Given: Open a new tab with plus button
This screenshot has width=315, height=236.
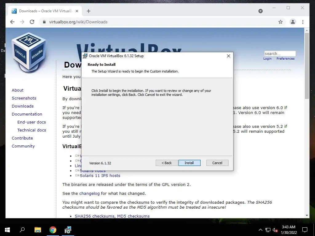Looking at the screenshot, I should (x=89, y=11).
